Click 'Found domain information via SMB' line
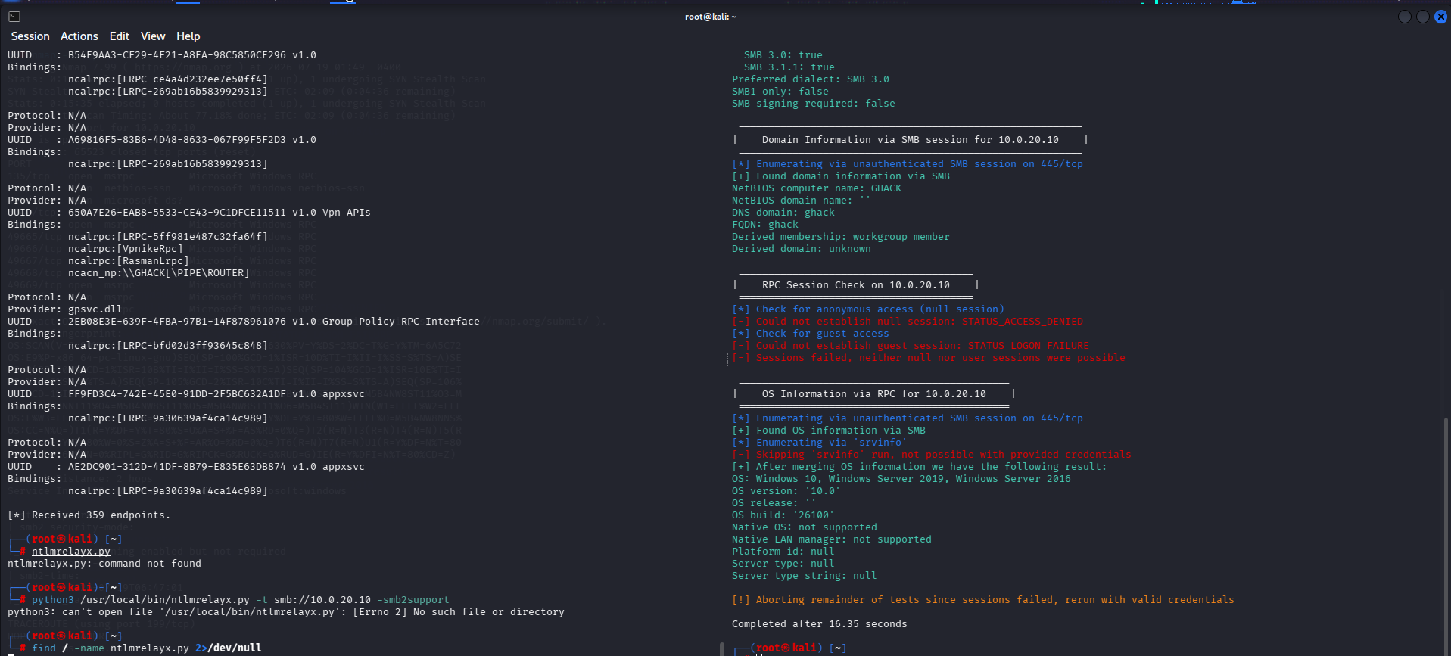 [841, 176]
